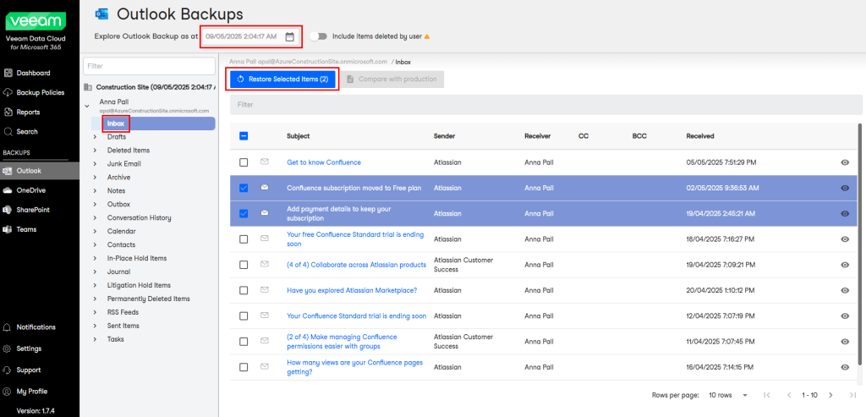The image size is (866, 417).
Task: Toggle Include items deleted by user
Action: [x=319, y=36]
